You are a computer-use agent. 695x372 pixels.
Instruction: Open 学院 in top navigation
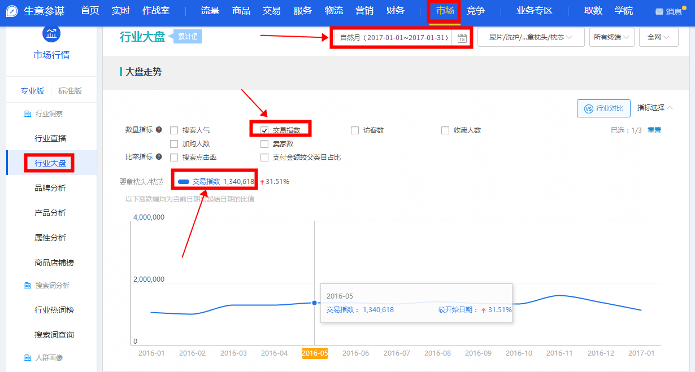tap(624, 11)
